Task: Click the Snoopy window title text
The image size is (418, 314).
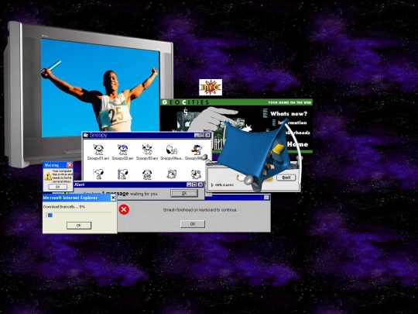Action: [98, 135]
